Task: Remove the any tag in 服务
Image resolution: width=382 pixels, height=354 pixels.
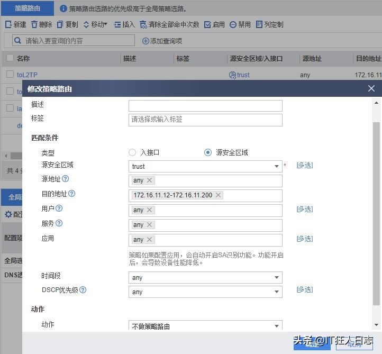Action: coord(150,225)
